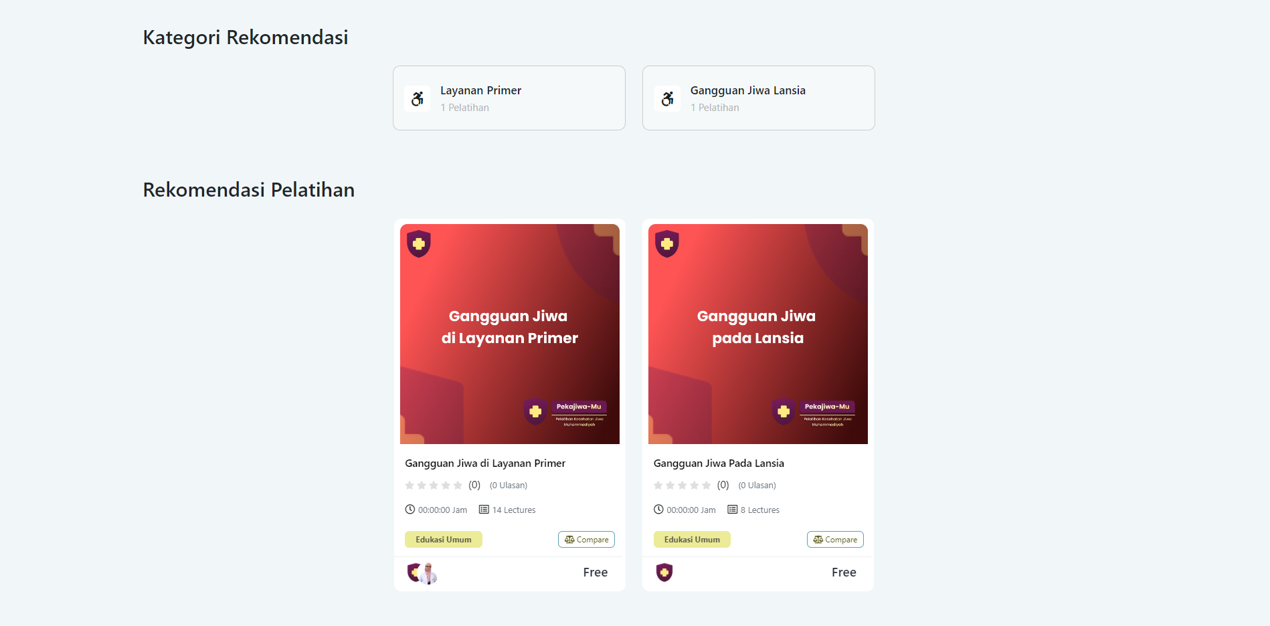This screenshot has width=1270, height=626.
Task: Click clock icon on Layanan Primer course
Action: coord(410,510)
